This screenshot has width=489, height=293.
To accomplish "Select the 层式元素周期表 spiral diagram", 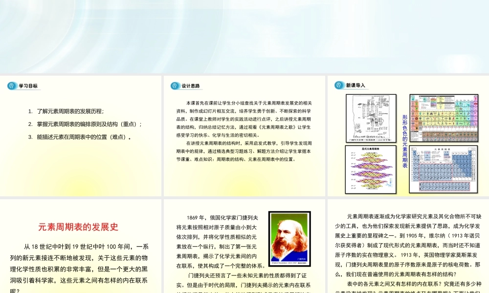I will click(371, 168).
